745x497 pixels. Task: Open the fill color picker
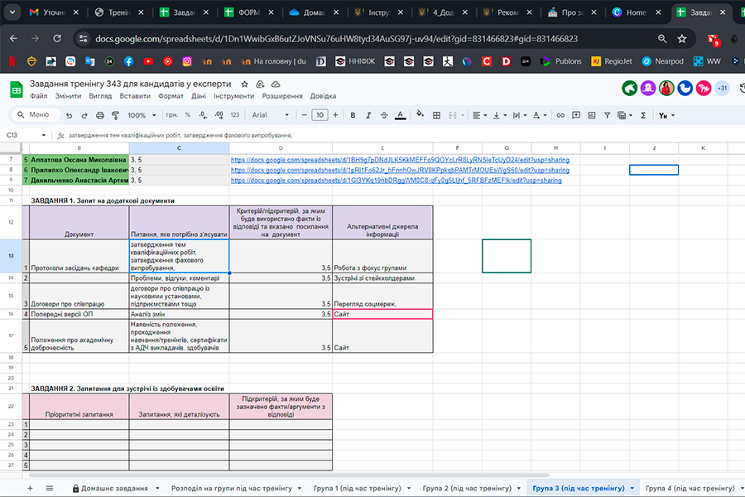419,115
